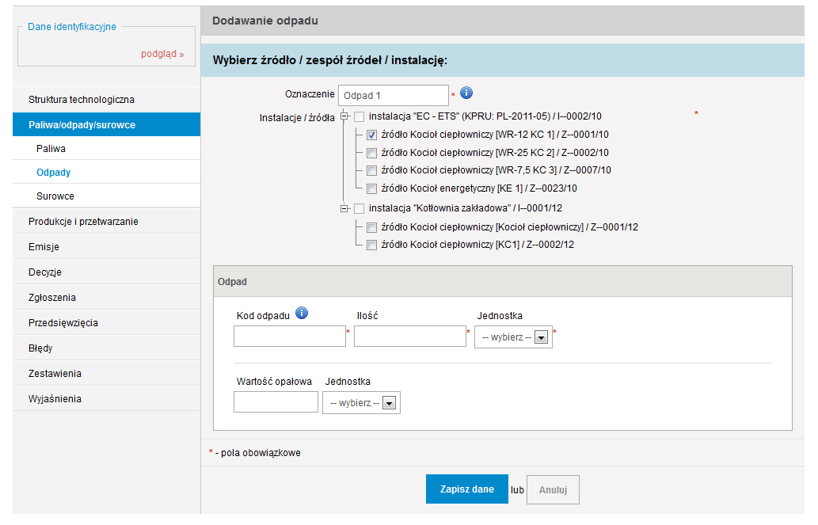Viewport: 818px width, 525px height.
Task: Tick the instalacja "Kotłownia zakładowa" checkbox
Action: point(359,209)
